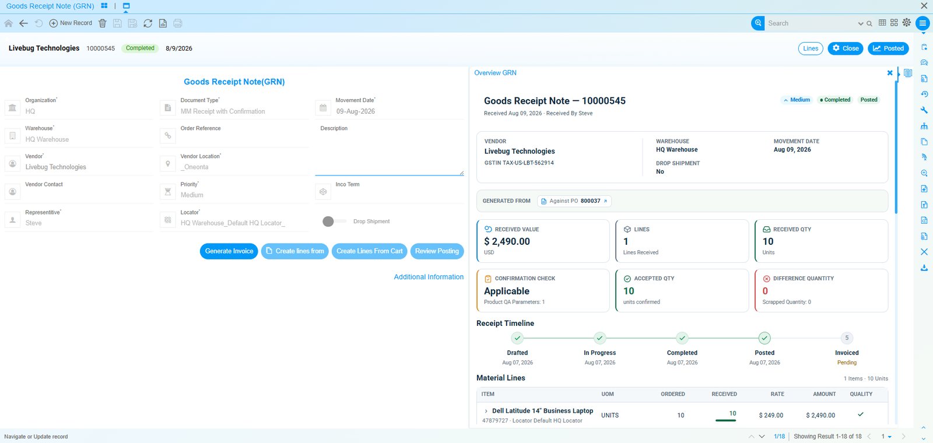This screenshot has height=443, width=933.
Task: Switch to table grid view icon
Action: point(882,23)
